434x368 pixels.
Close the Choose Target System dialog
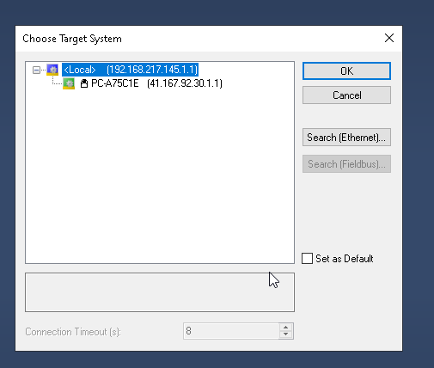[x=389, y=38]
